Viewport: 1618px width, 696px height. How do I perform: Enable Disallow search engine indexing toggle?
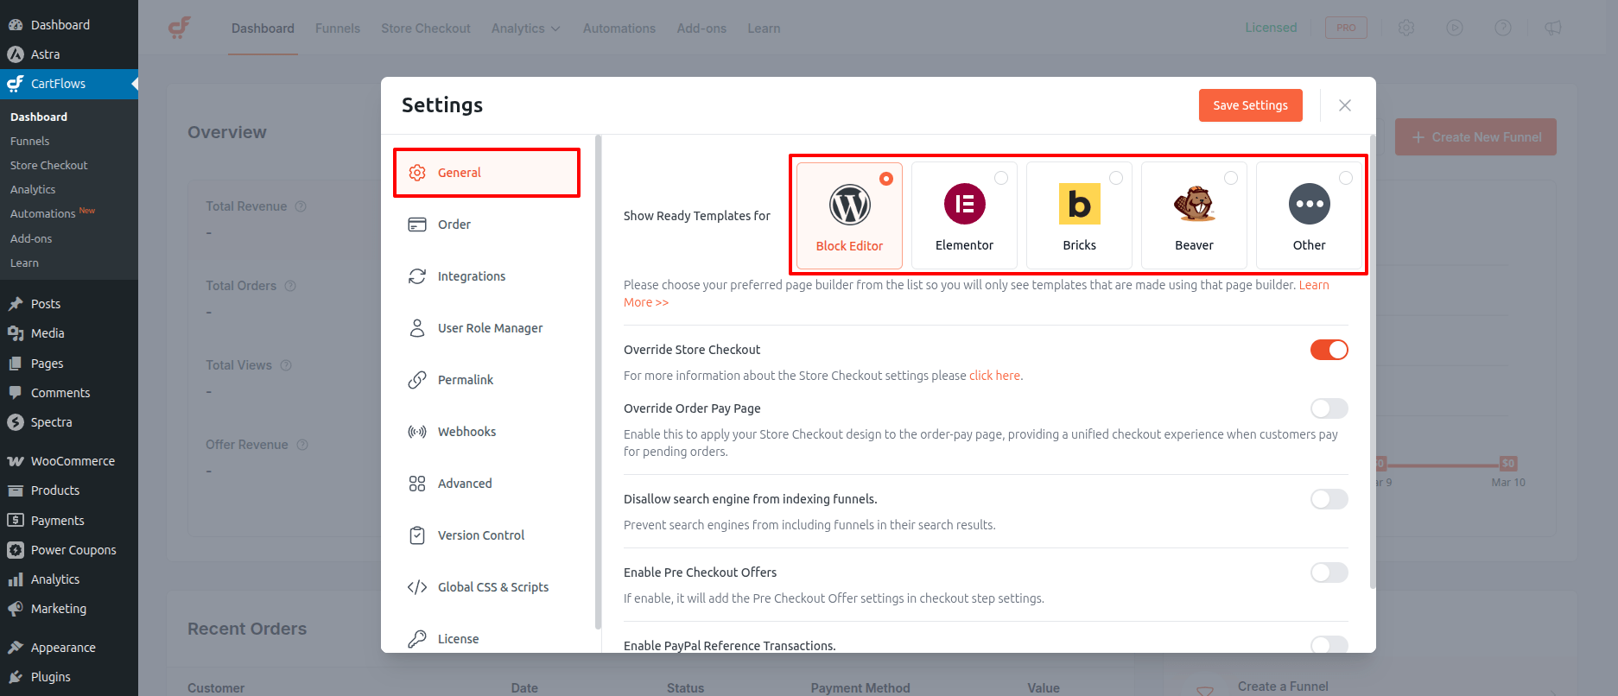(1329, 499)
